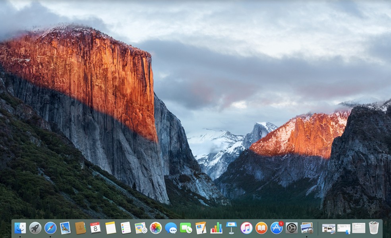Image resolution: width=391 pixels, height=238 pixels.
Task: Open System Preferences gear icon
Action: coord(292,228)
